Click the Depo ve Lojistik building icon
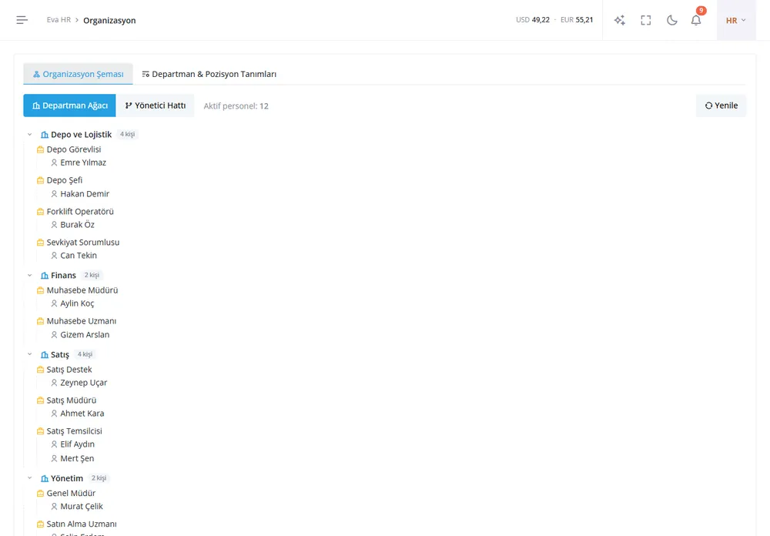The image size is (770, 536). click(x=45, y=135)
